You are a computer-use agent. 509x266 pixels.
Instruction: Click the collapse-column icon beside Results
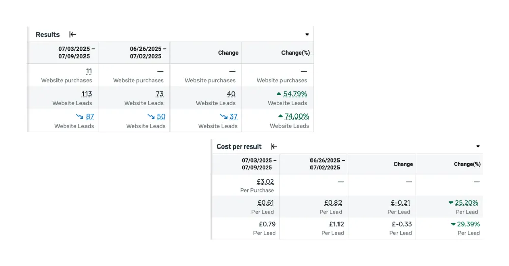coord(73,35)
